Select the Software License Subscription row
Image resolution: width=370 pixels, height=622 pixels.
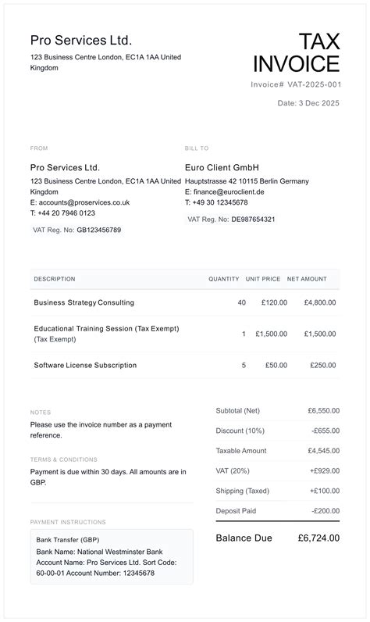pyautogui.click(x=184, y=366)
